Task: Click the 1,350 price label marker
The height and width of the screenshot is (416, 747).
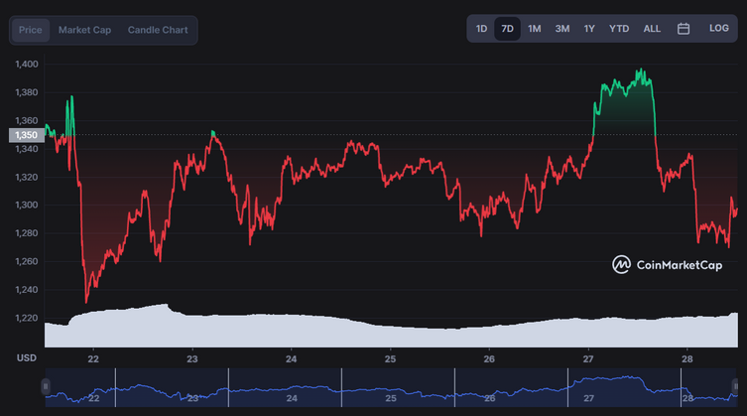Action: coord(27,135)
